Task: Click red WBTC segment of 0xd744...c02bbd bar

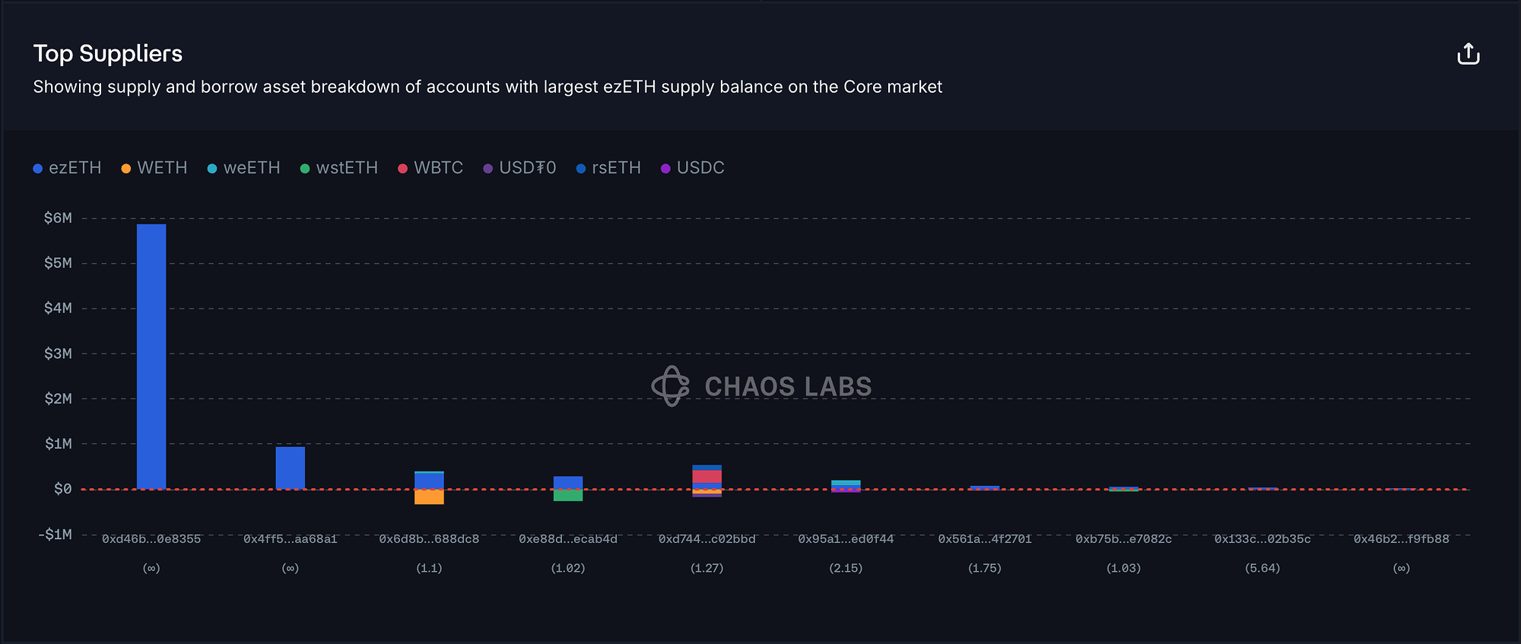Action: [x=707, y=477]
